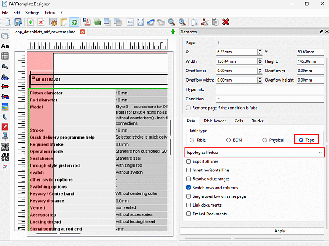329x246 pixels.
Task: Open settings via gear toolbar icon
Action: tap(53, 22)
